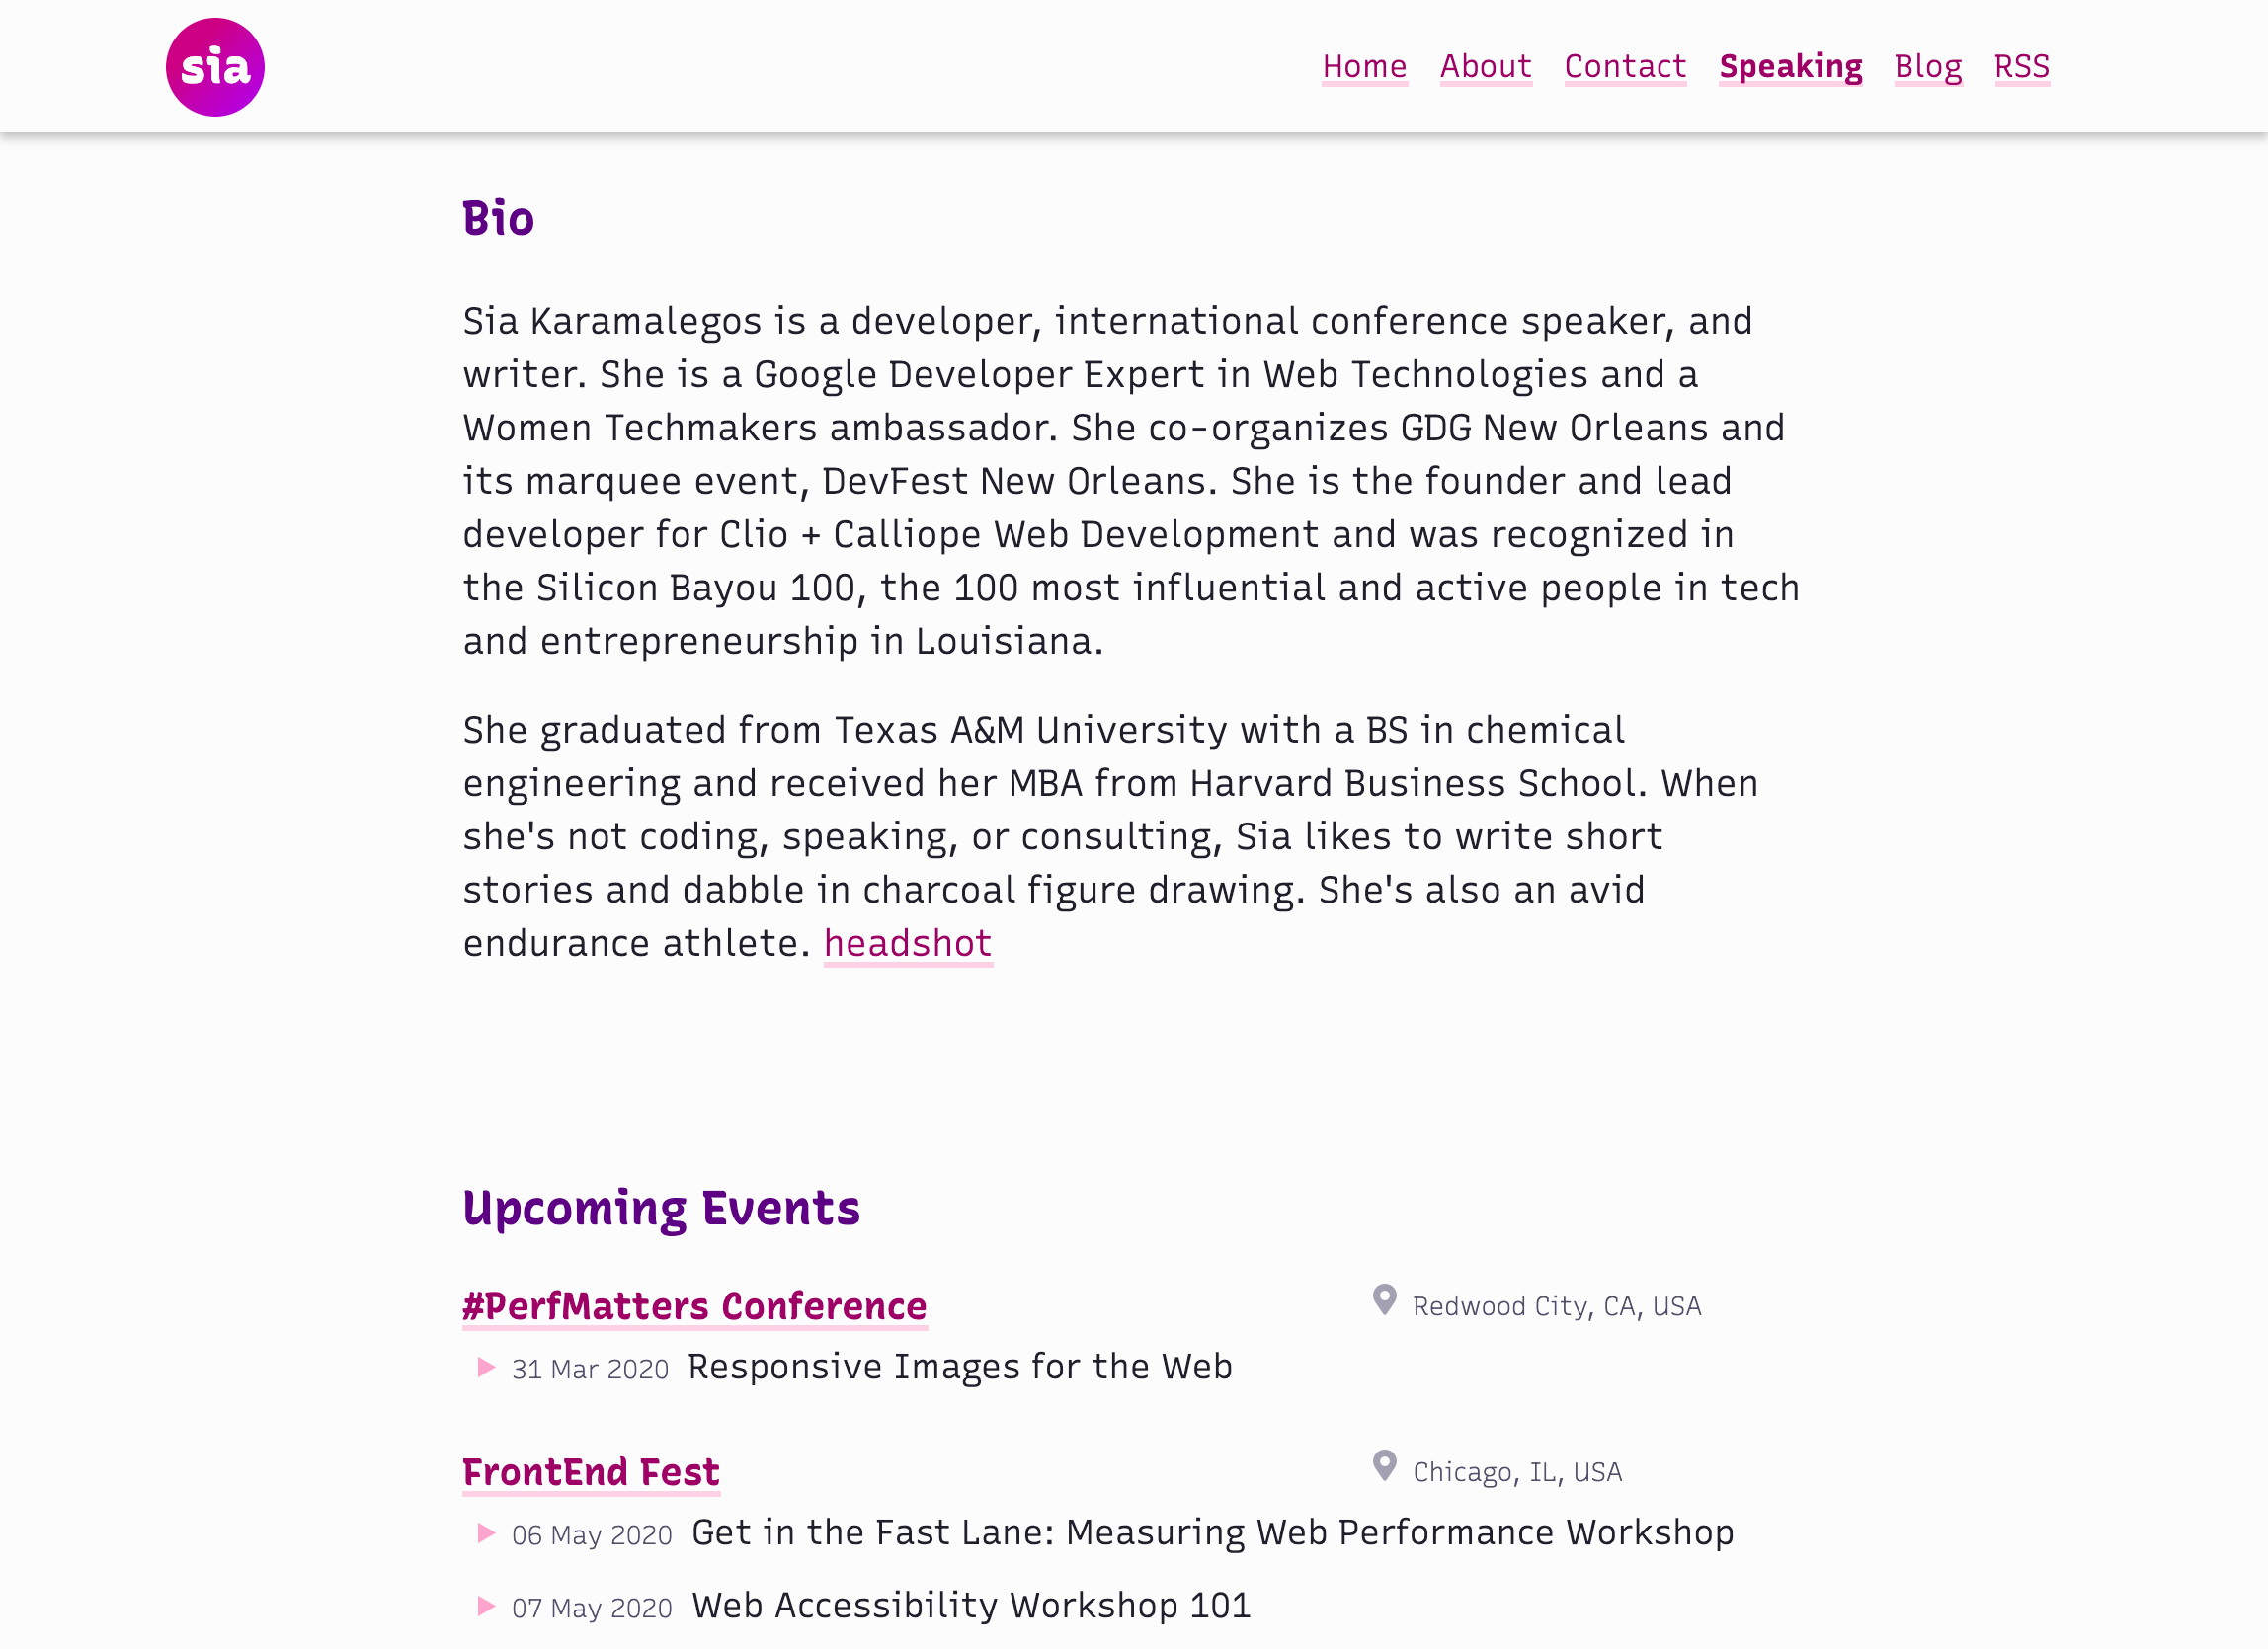Screen dimensions: 2268x1649
Task: Open the headshot link
Action: (x=907, y=943)
